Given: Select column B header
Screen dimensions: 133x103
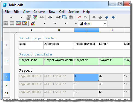Looking at the screenshot, I should [x=59, y=30].
